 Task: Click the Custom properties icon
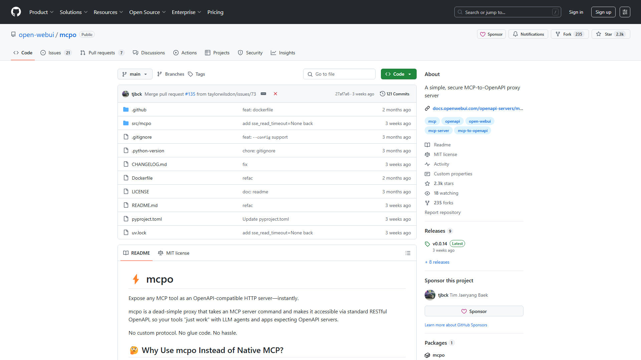pos(427,174)
